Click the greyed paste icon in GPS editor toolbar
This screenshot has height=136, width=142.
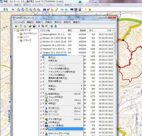click(x=47, y=26)
